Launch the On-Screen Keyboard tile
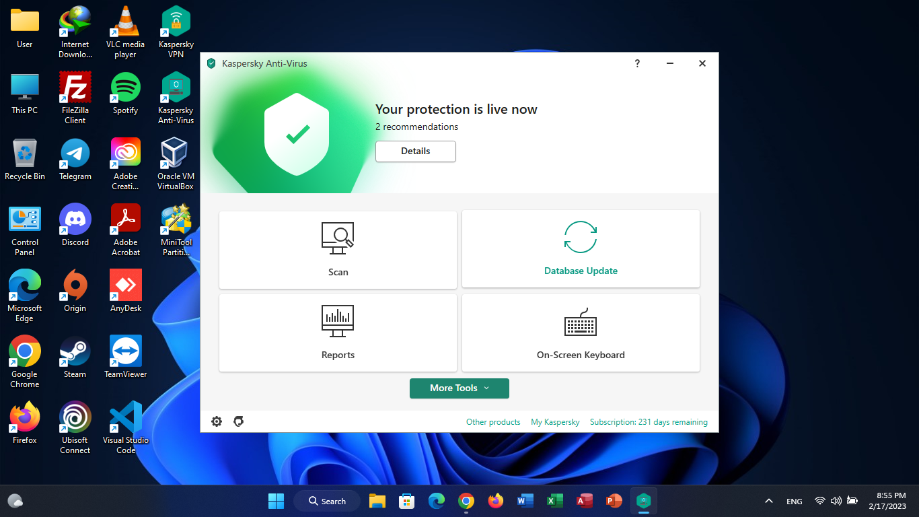 (x=581, y=333)
